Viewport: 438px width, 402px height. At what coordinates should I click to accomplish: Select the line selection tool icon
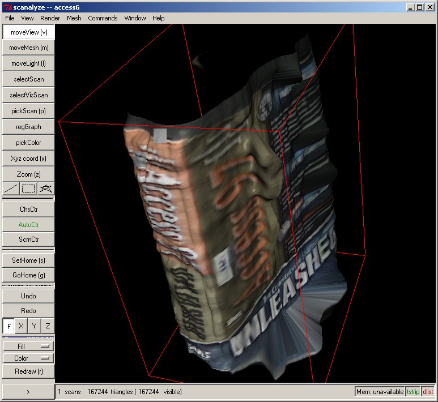click(11, 189)
